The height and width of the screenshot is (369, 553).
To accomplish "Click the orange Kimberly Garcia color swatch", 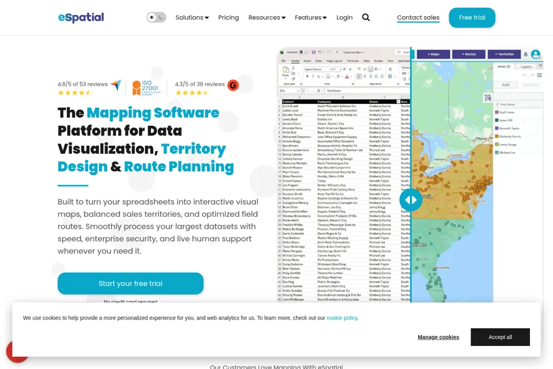I will tap(497, 136).
